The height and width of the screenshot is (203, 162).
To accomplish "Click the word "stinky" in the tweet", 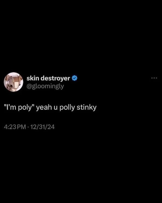I will [x=87, y=107].
